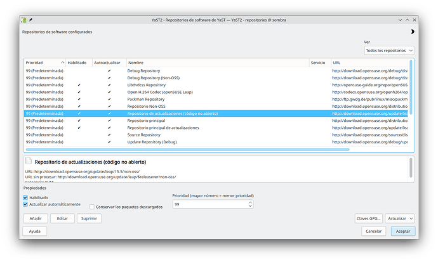Close the YaST2 repositories window
This screenshot has width=438, height=262.
point(415,20)
